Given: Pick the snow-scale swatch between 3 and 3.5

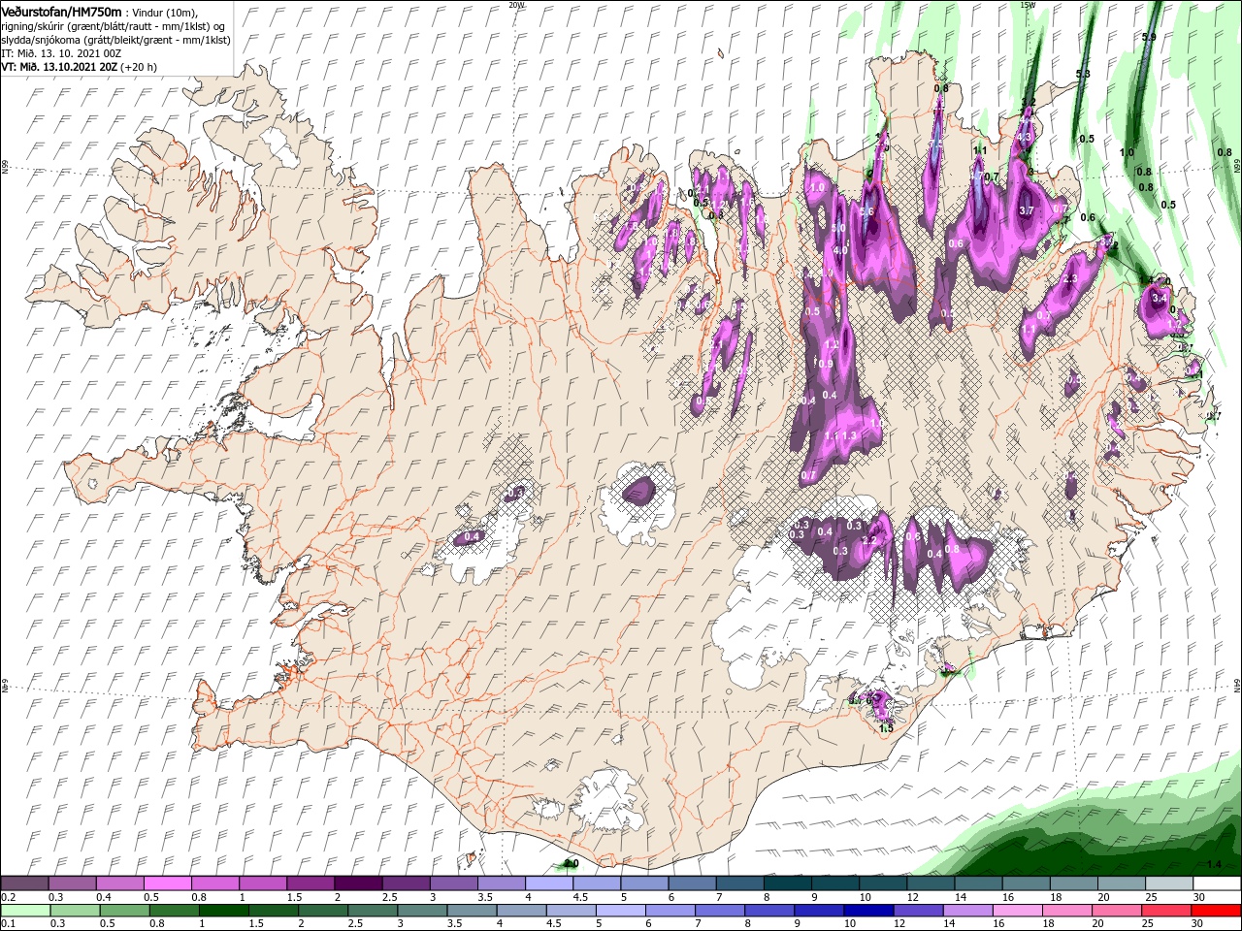Looking at the screenshot, I should tap(453, 883).
